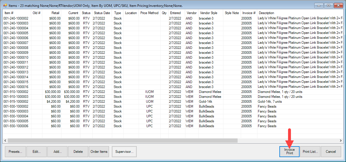The image size is (346, 162).
Task: Click the app icon in title bar
Action: click(5, 5)
